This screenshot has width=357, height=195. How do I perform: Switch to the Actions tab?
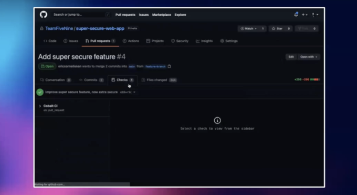coord(131,41)
